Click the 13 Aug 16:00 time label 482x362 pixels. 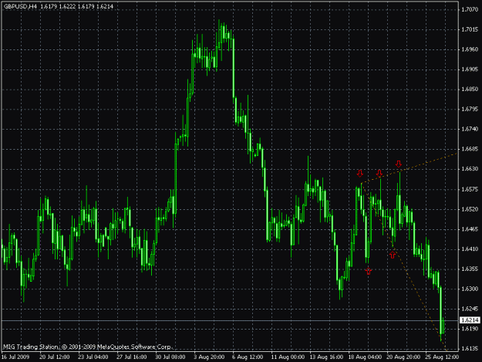(326, 357)
